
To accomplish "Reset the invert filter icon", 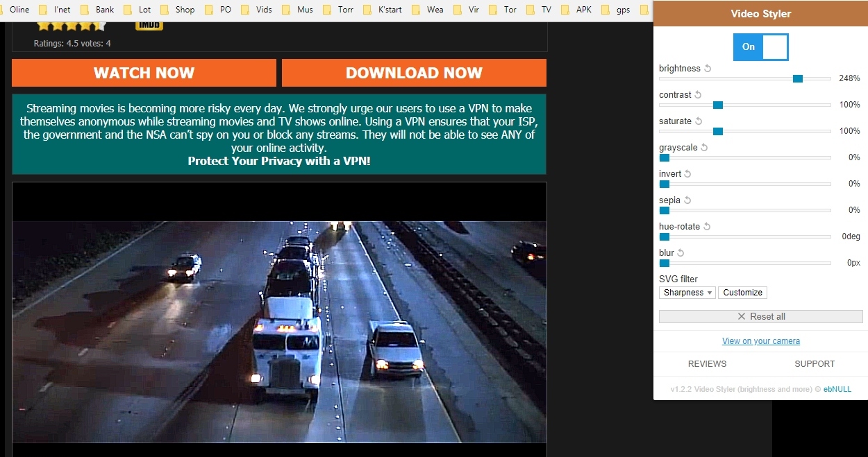I will point(688,174).
